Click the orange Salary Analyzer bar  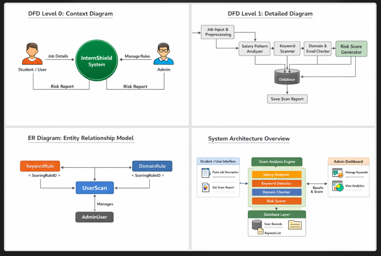[277, 175]
